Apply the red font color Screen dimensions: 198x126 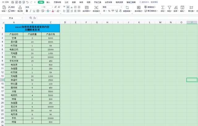[x=53, y=11]
